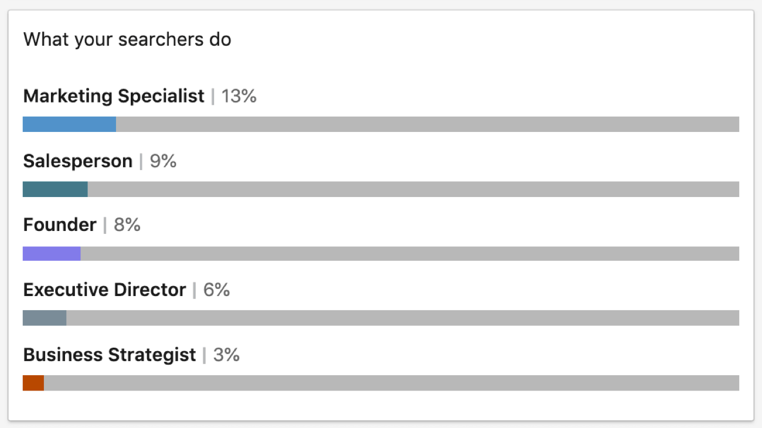The height and width of the screenshot is (428, 762).
Task: Select the Business Strategist label
Action: (110, 355)
